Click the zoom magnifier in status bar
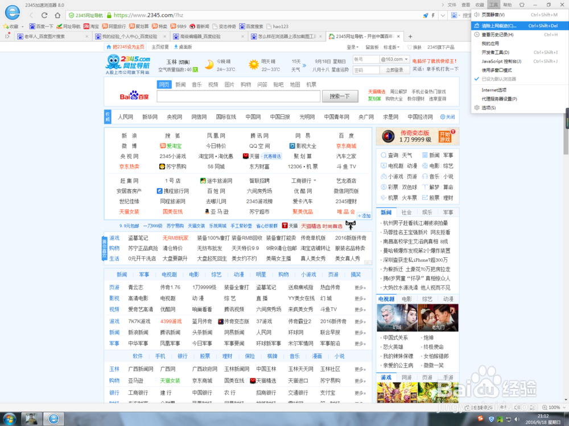 pos(545,407)
